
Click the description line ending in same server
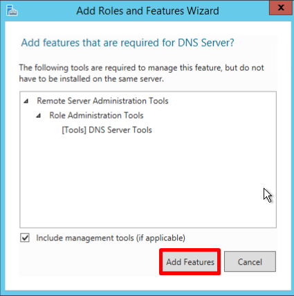tap(91, 79)
